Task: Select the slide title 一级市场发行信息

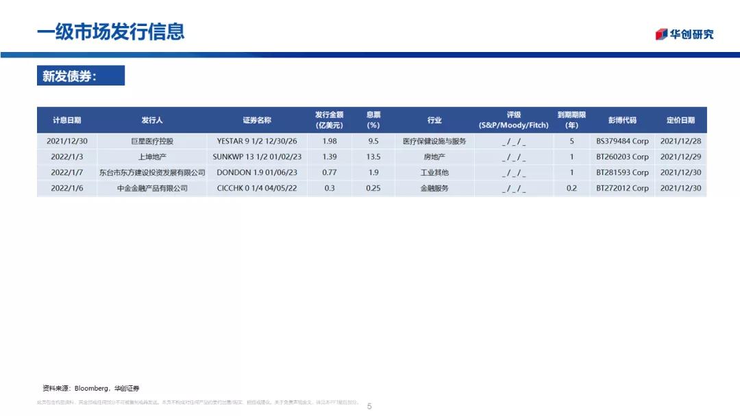Action: coord(110,31)
